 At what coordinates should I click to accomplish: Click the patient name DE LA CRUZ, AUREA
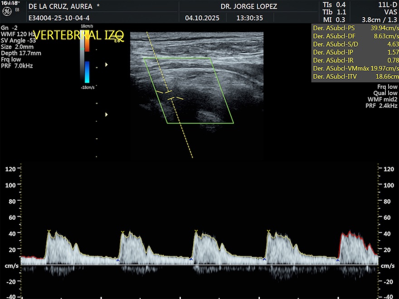[60, 7]
